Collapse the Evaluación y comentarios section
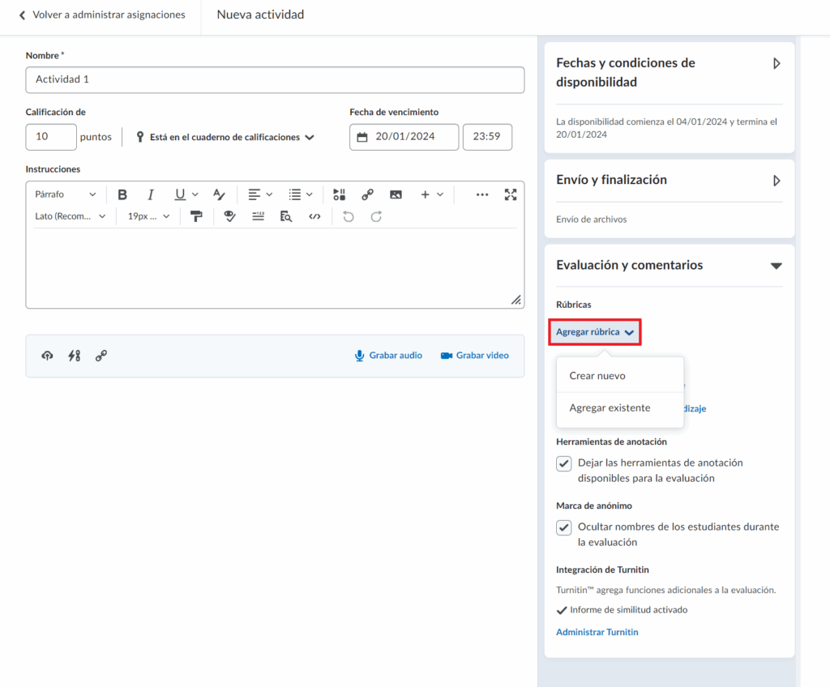Viewport: 830px width, 687px height. [x=776, y=266]
